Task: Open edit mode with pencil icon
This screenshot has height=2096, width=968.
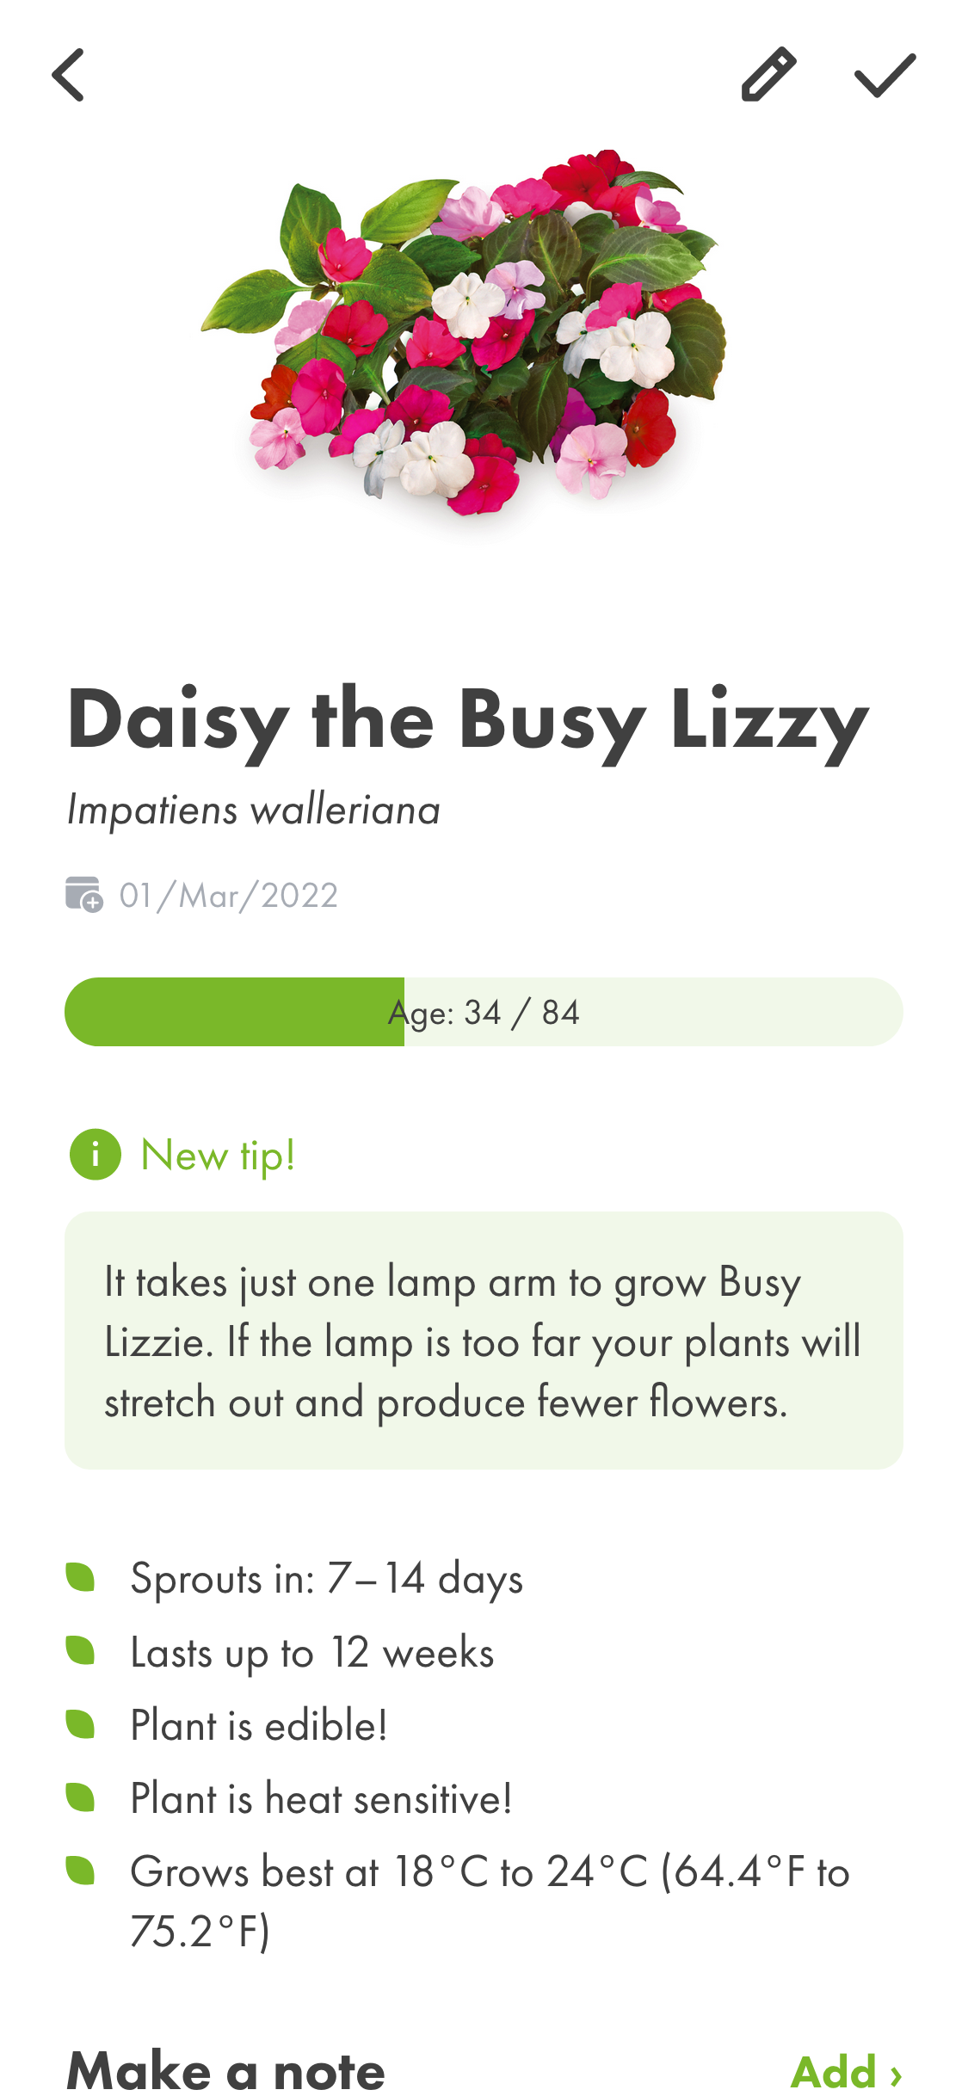Action: pos(768,75)
